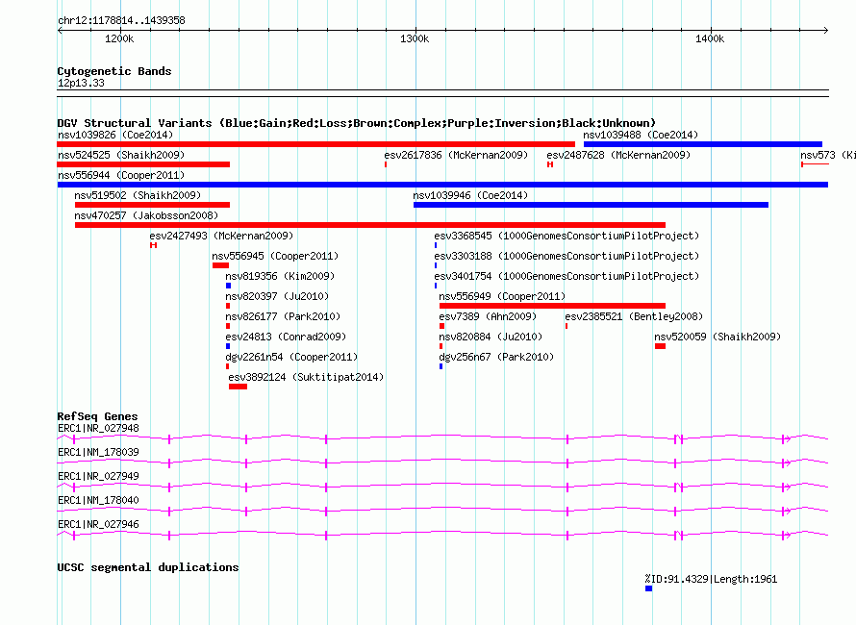Click esv3368545 1000GenomesConsortiumPilotProject label
Image resolution: width=856 pixels, height=625 pixels.
click(x=566, y=236)
